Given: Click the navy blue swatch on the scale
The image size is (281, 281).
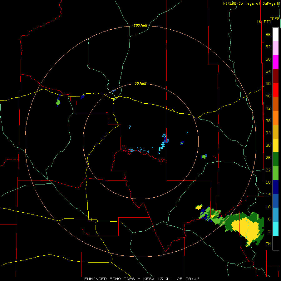Looking at the screenshot, I should pos(276,187).
